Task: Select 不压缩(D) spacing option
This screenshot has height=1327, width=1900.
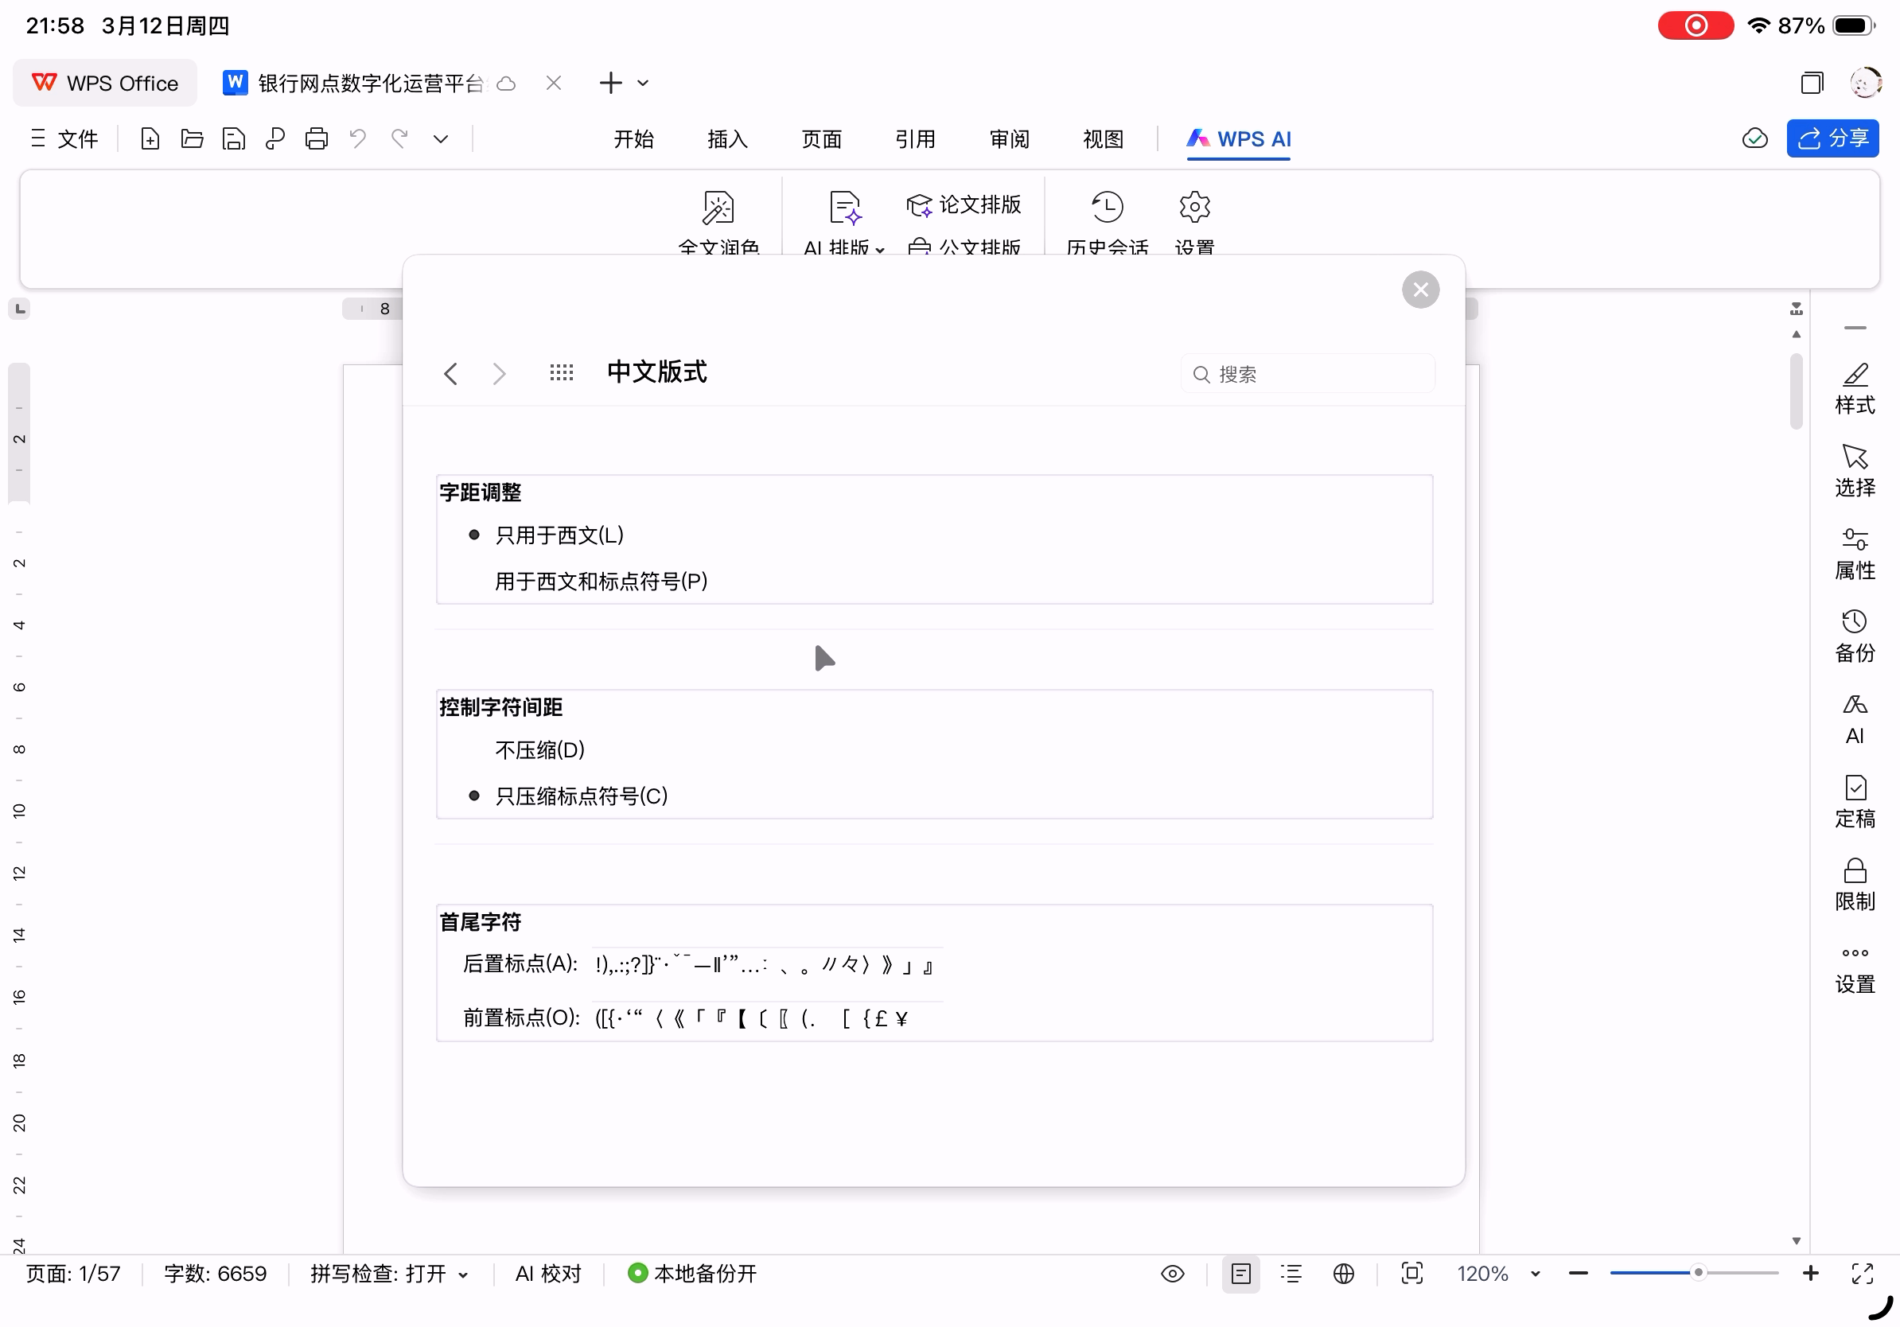Action: tap(539, 750)
